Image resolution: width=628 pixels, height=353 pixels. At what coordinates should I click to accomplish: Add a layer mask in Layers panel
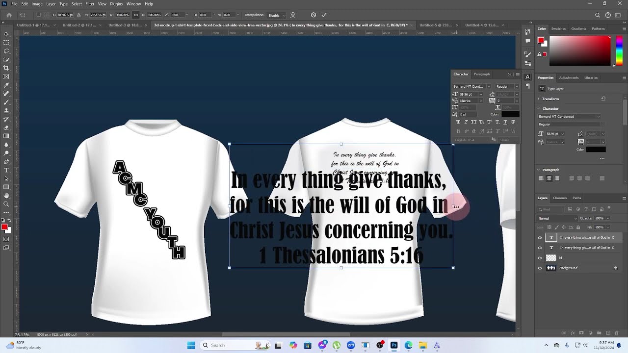pos(582,333)
